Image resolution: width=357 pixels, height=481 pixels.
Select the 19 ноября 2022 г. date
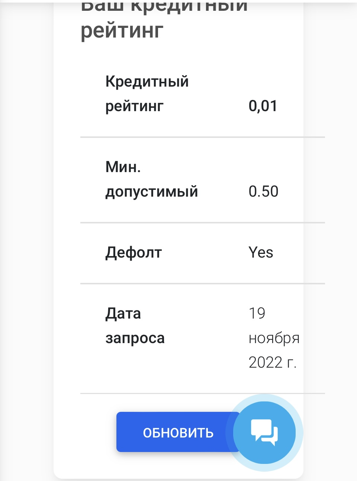(x=274, y=338)
